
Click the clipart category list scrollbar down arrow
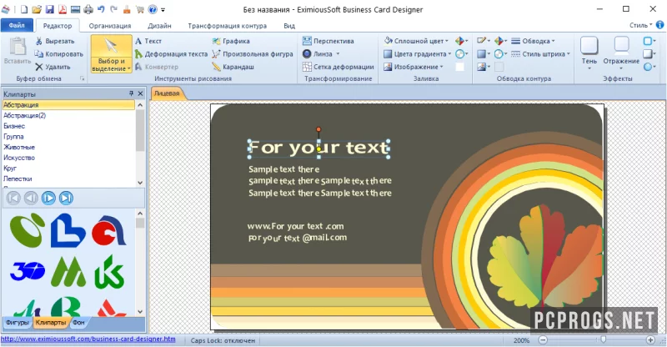pyautogui.click(x=140, y=183)
